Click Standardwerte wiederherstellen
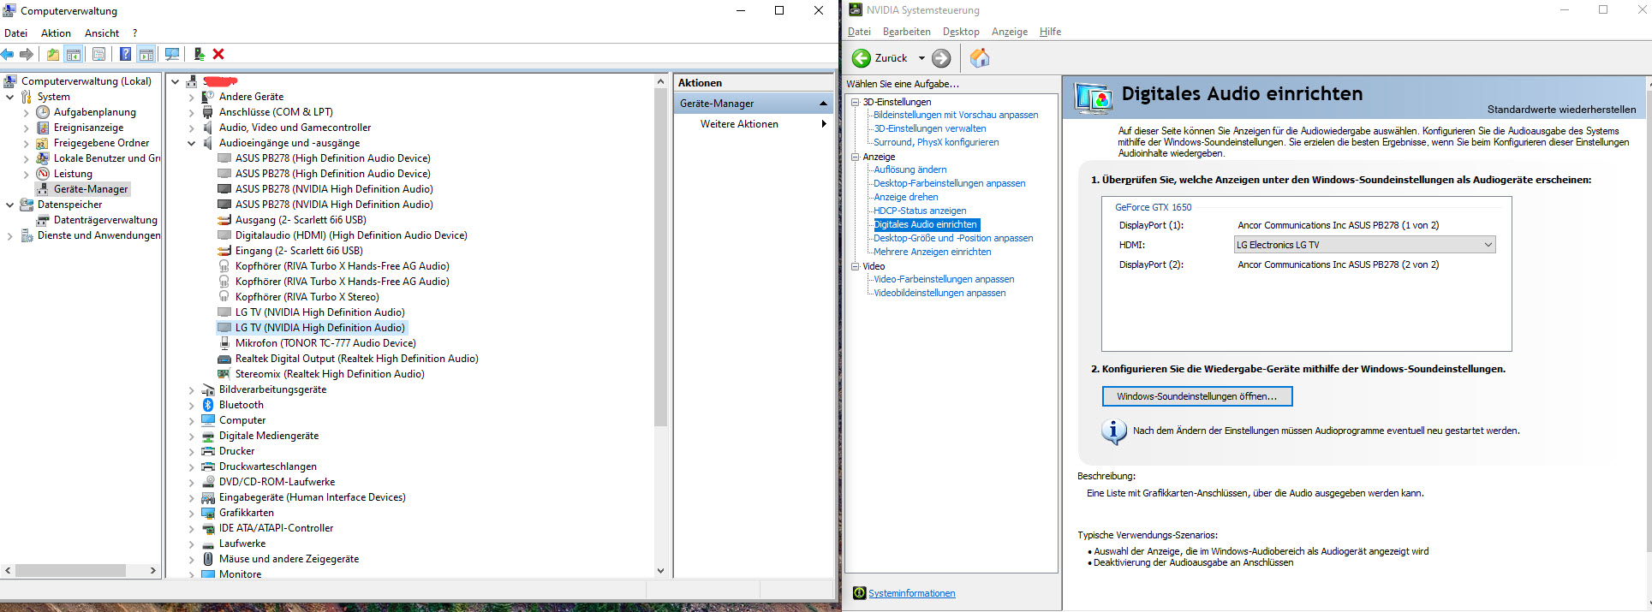 tap(1561, 110)
